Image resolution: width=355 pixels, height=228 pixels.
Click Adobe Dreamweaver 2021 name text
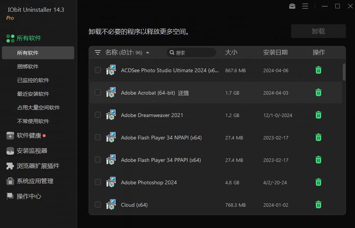pos(152,115)
